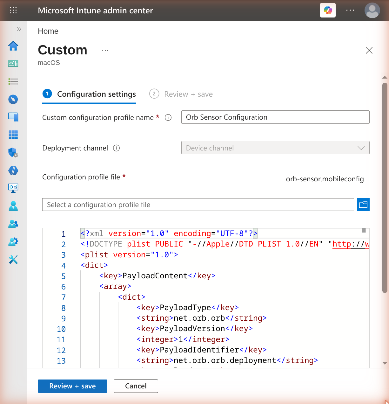Click the orb-sensor.mobileconfig file name

[325, 179]
